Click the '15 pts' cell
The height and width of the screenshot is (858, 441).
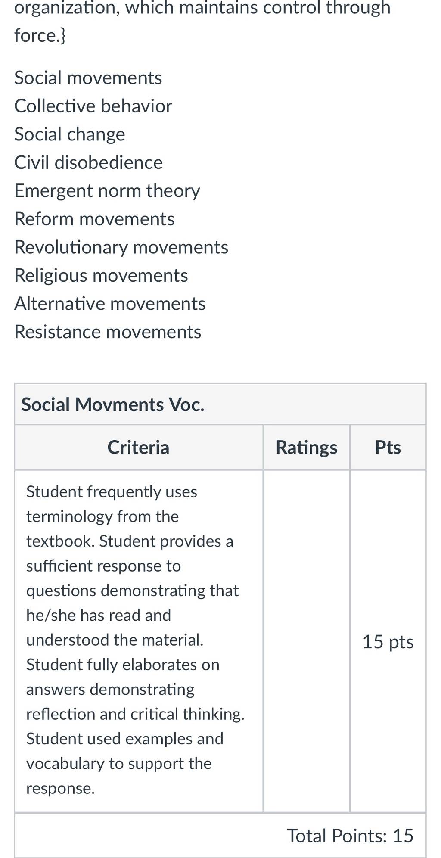point(388,641)
